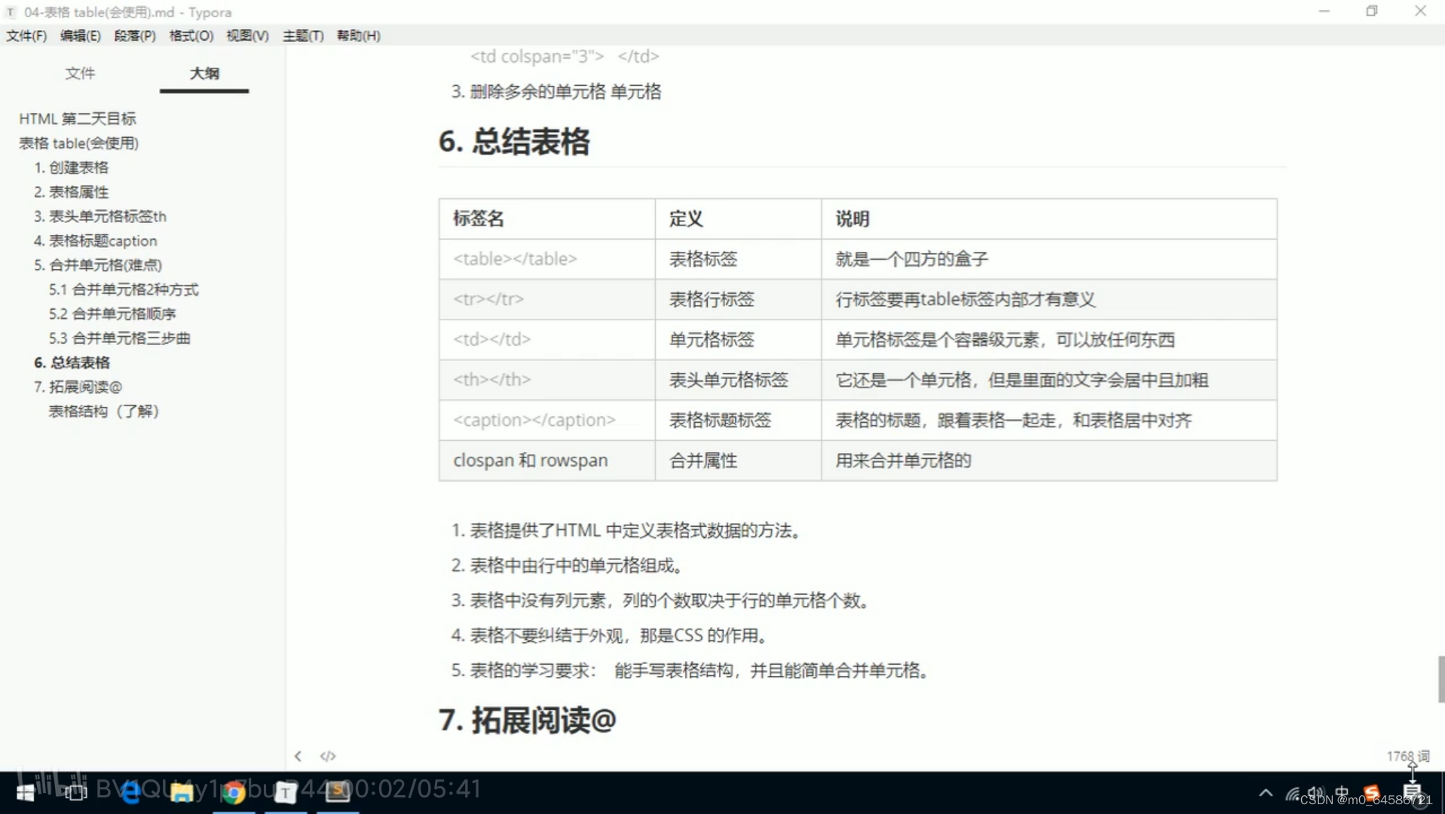Image resolution: width=1445 pixels, height=814 pixels.
Task: Click the 定义 table header cell
Action: coord(738,219)
